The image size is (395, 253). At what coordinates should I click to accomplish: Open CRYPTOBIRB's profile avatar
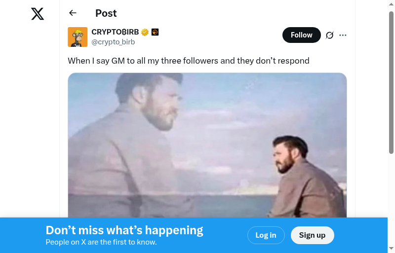78,37
